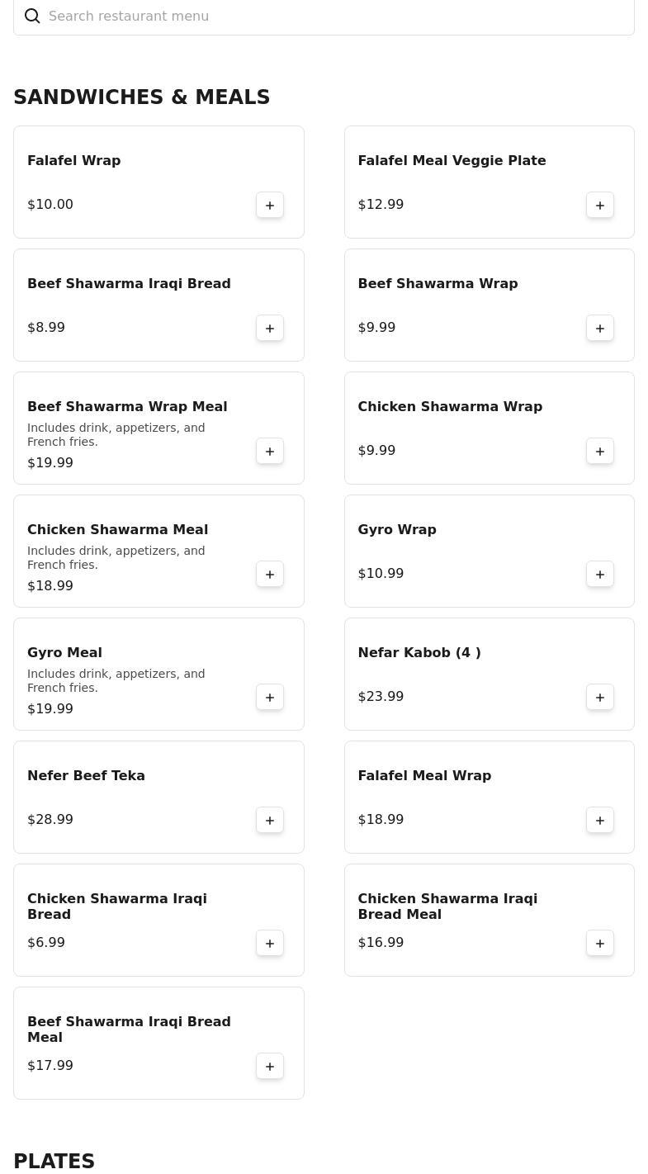The height and width of the screenshot is (1174, 648).
Task: Add Chicken Shawarma Iraqi Bread Meal
Action: [x=600, y=944]
